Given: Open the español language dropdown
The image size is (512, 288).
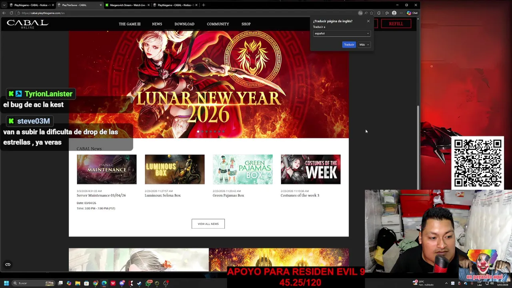Looking at the screenshot, I should (342, 33).
